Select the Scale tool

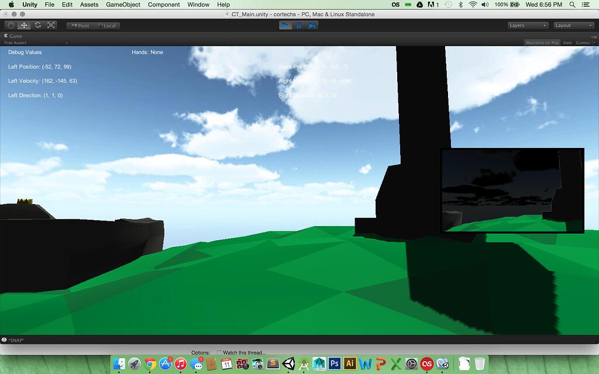pos(51,25)
